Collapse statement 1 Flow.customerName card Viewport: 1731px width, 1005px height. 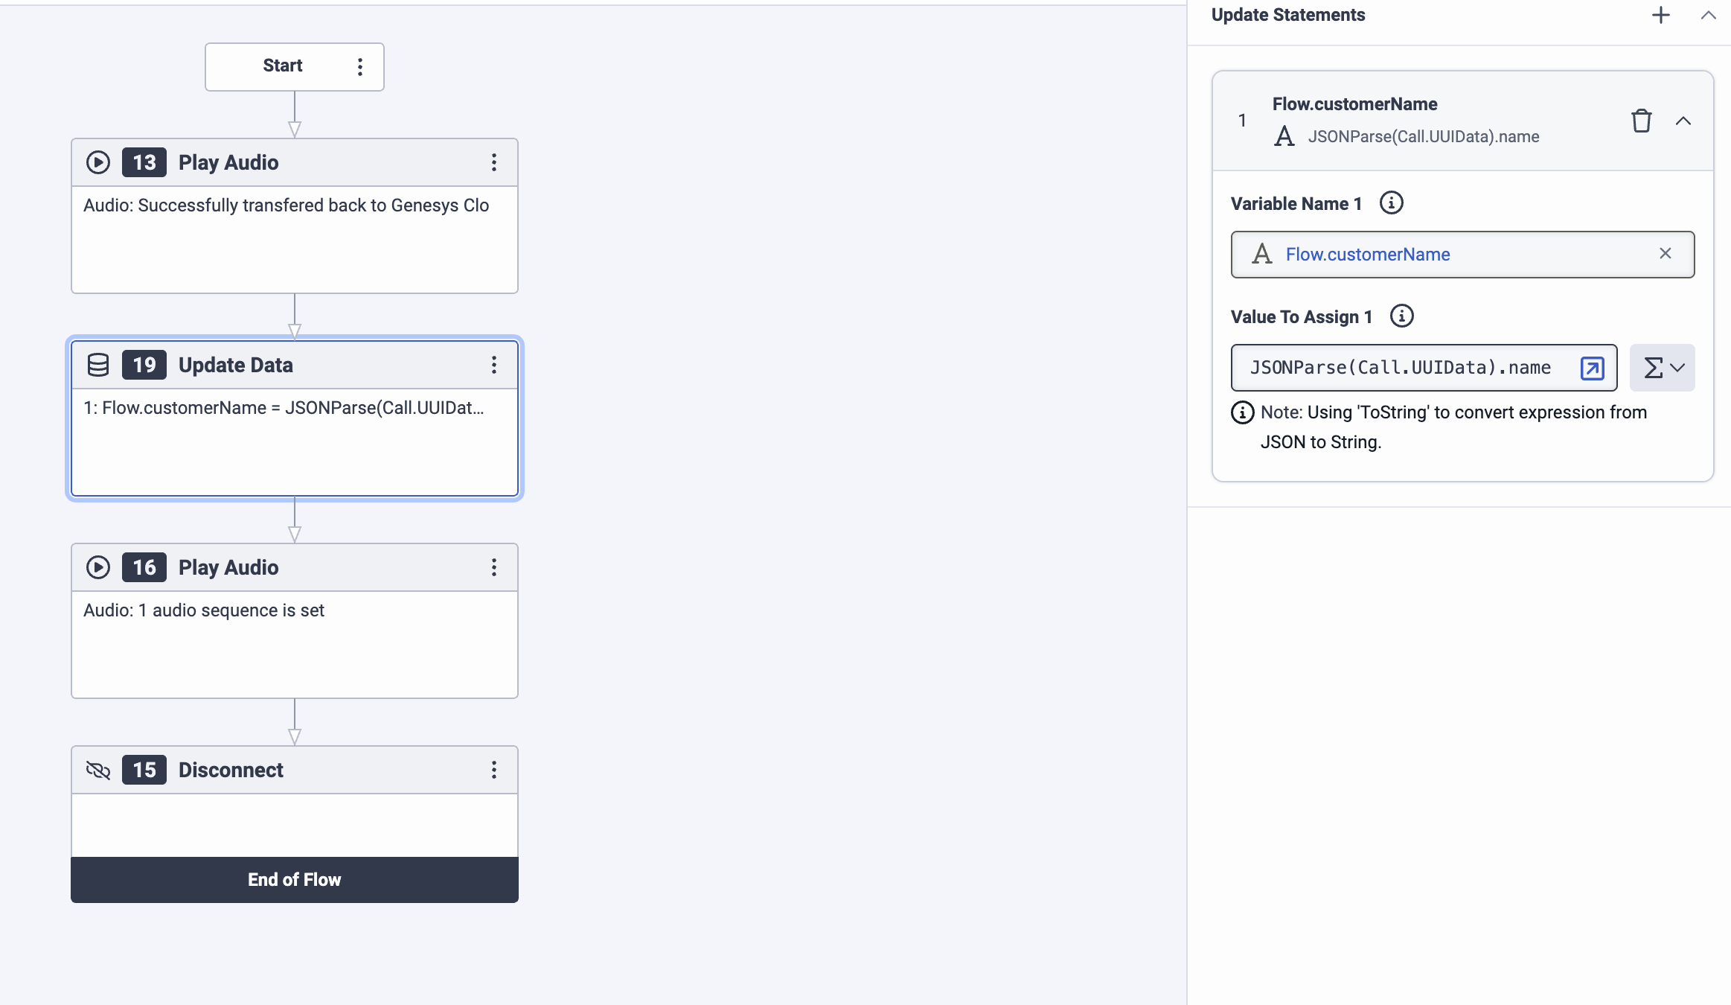[x=1683, y=121]
